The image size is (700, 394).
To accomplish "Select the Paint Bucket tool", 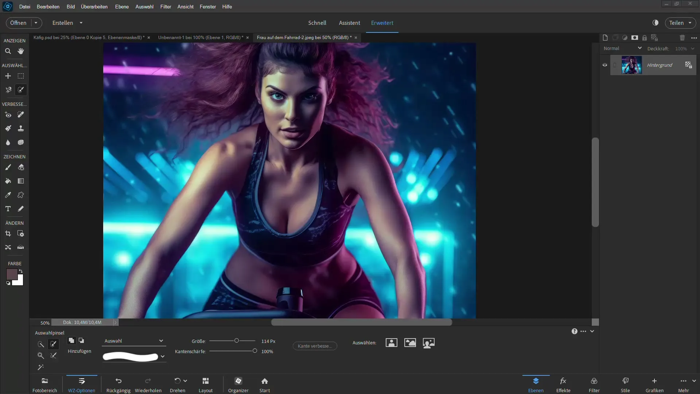I will (x=8, y=181).
